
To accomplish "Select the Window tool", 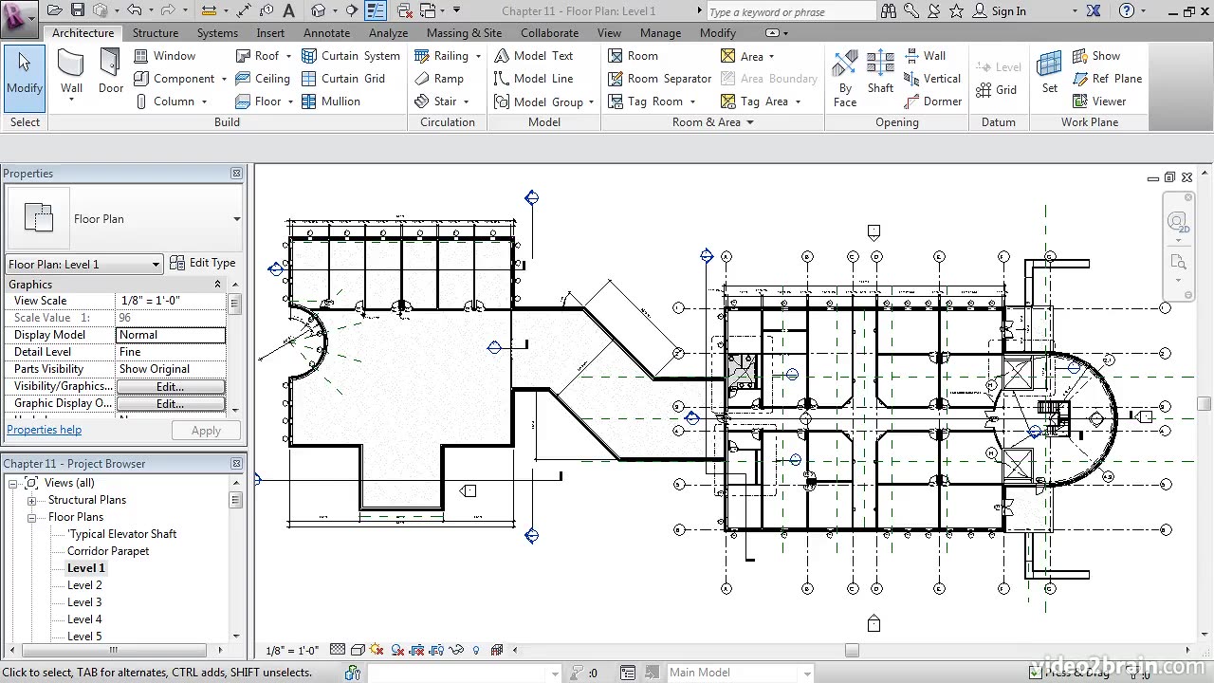I will click(165, 56).
